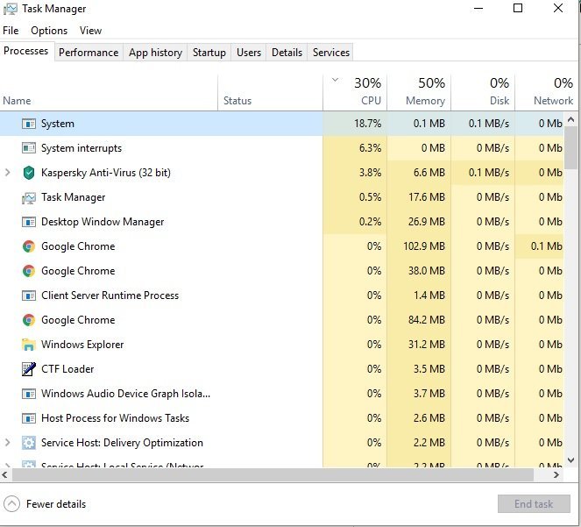Select the Client Server Runtime Process name

coord(110,296)
